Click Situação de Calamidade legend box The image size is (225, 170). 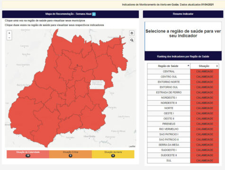coord(28,154)
